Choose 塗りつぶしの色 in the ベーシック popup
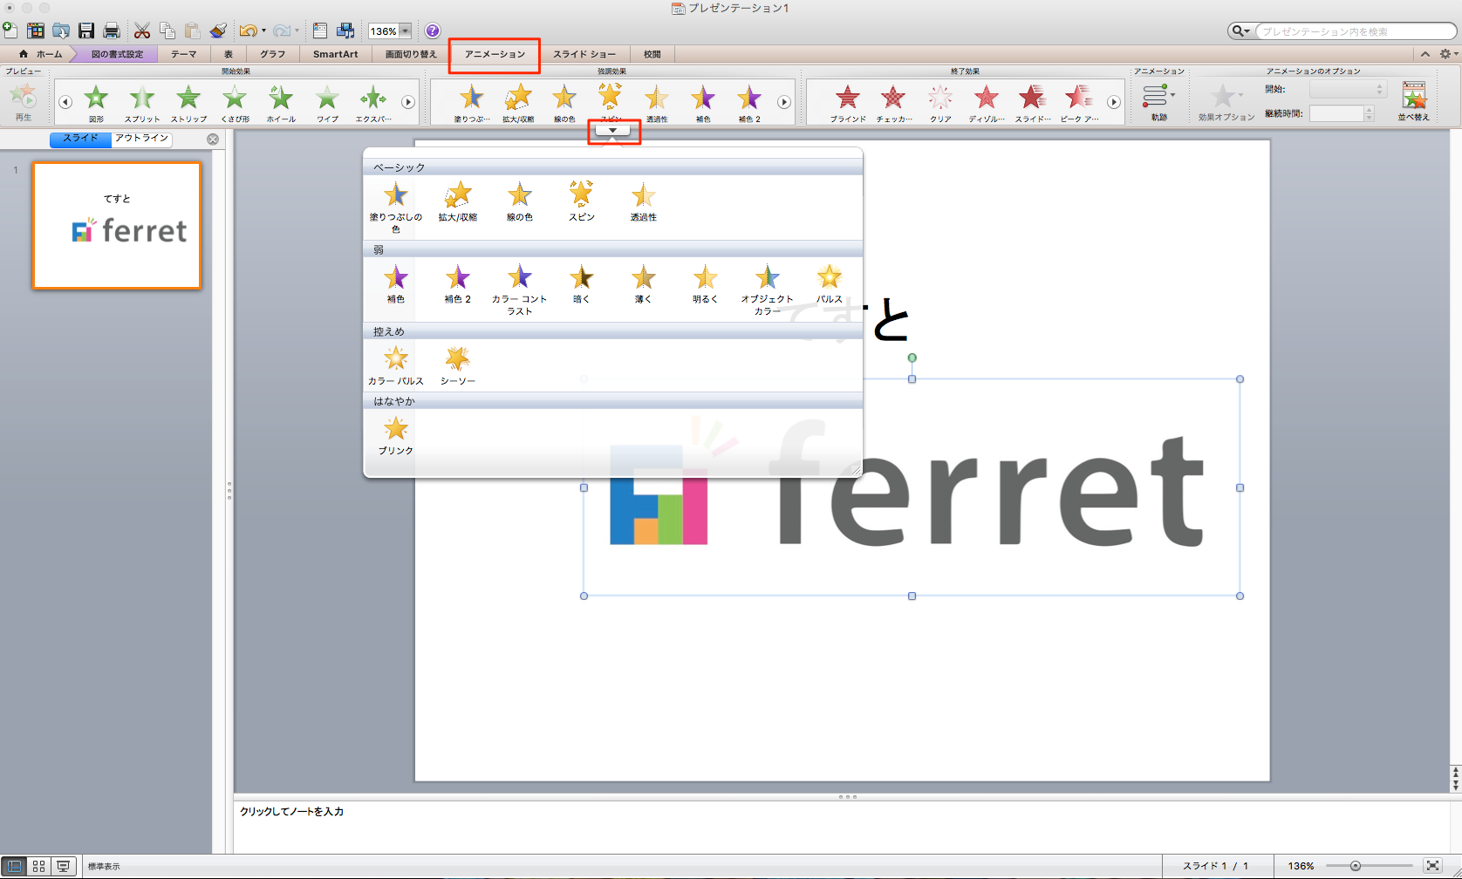Screen dimensions: 1462x879 pos(396,207)
